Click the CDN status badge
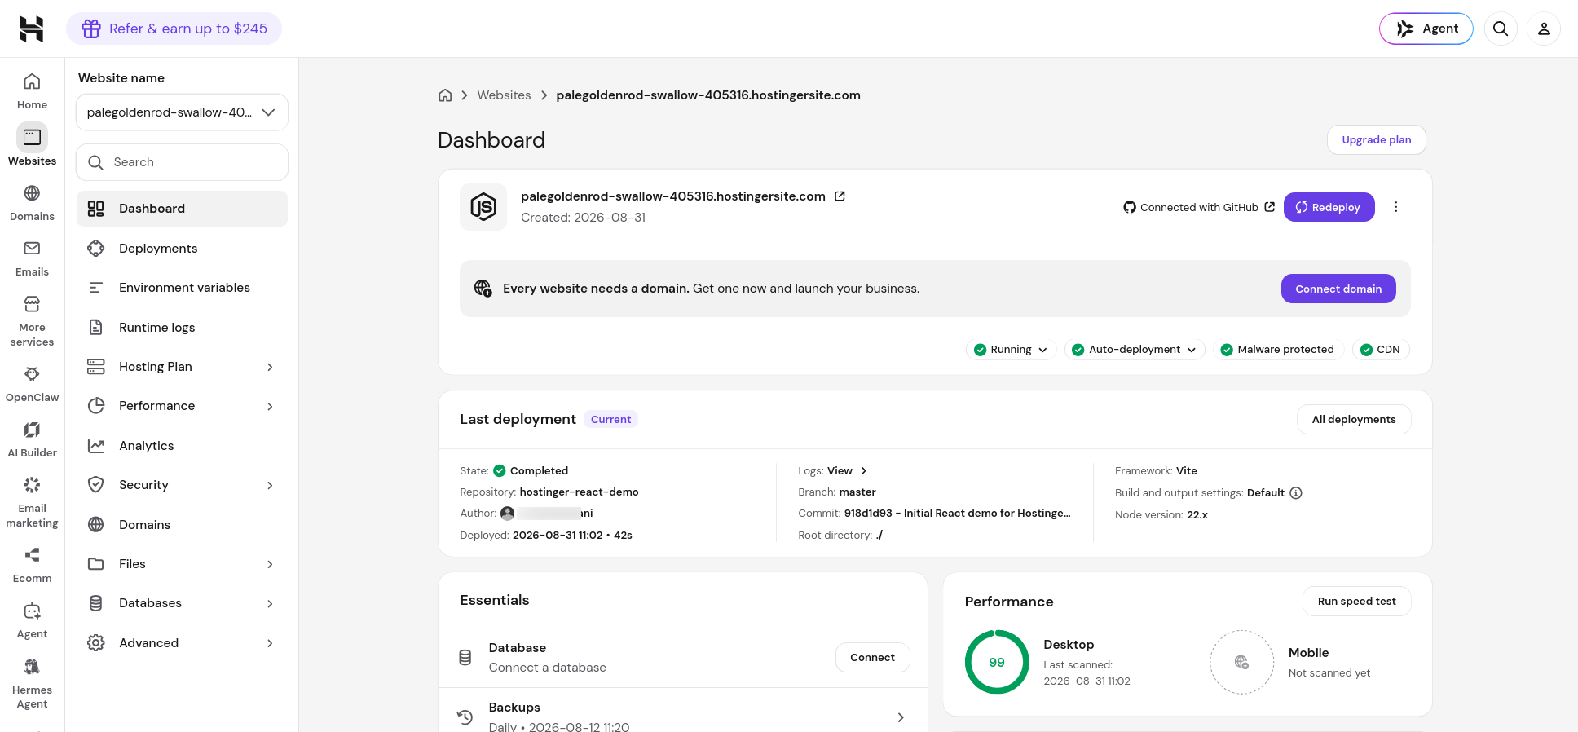Screen dimensions: 1578x732 1380,350
